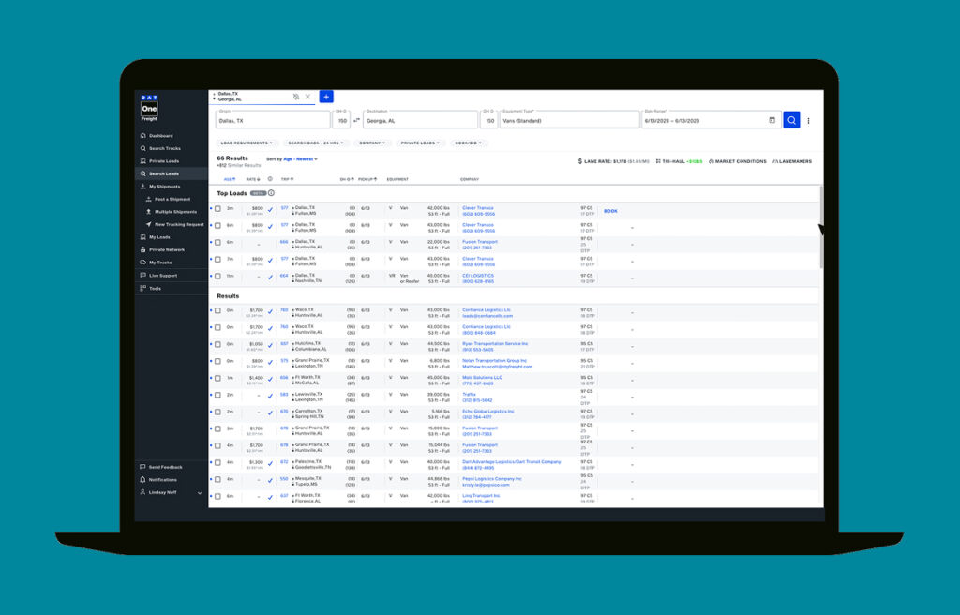This screenshot has width=960, height=615.
Task: Click the Origin field containing Dallas, TX
Action: pyautogui.click(x=272, y=121)
